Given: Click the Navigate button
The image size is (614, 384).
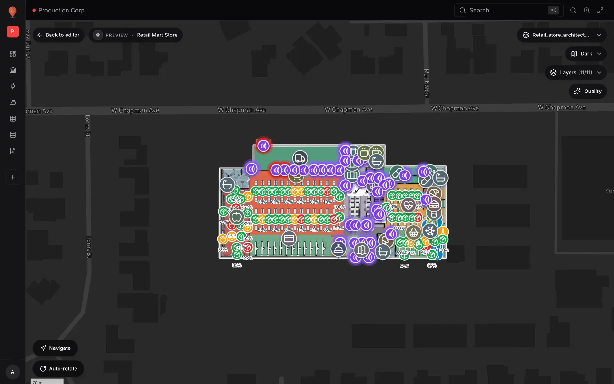Looking at the screenshot, I should 55,348.
